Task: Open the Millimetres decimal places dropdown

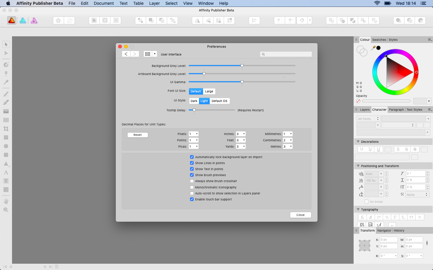Action: [287, 134]
